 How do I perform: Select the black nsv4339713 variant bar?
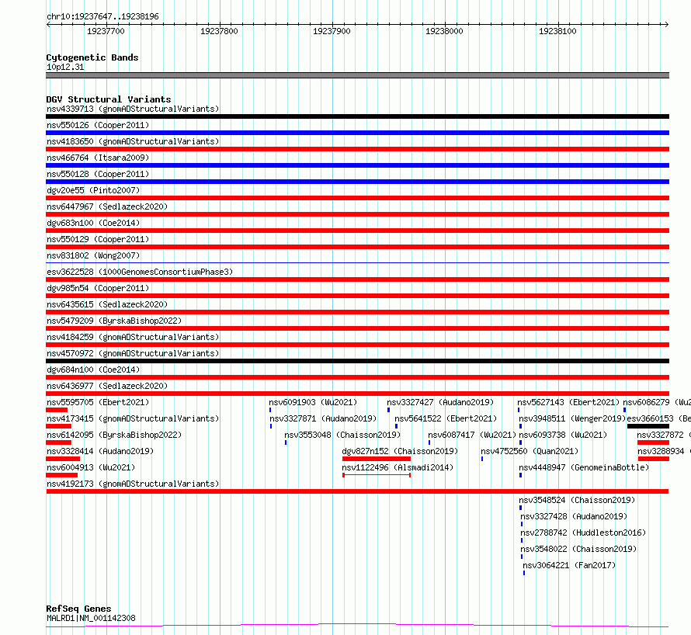[x=357, y=116]
